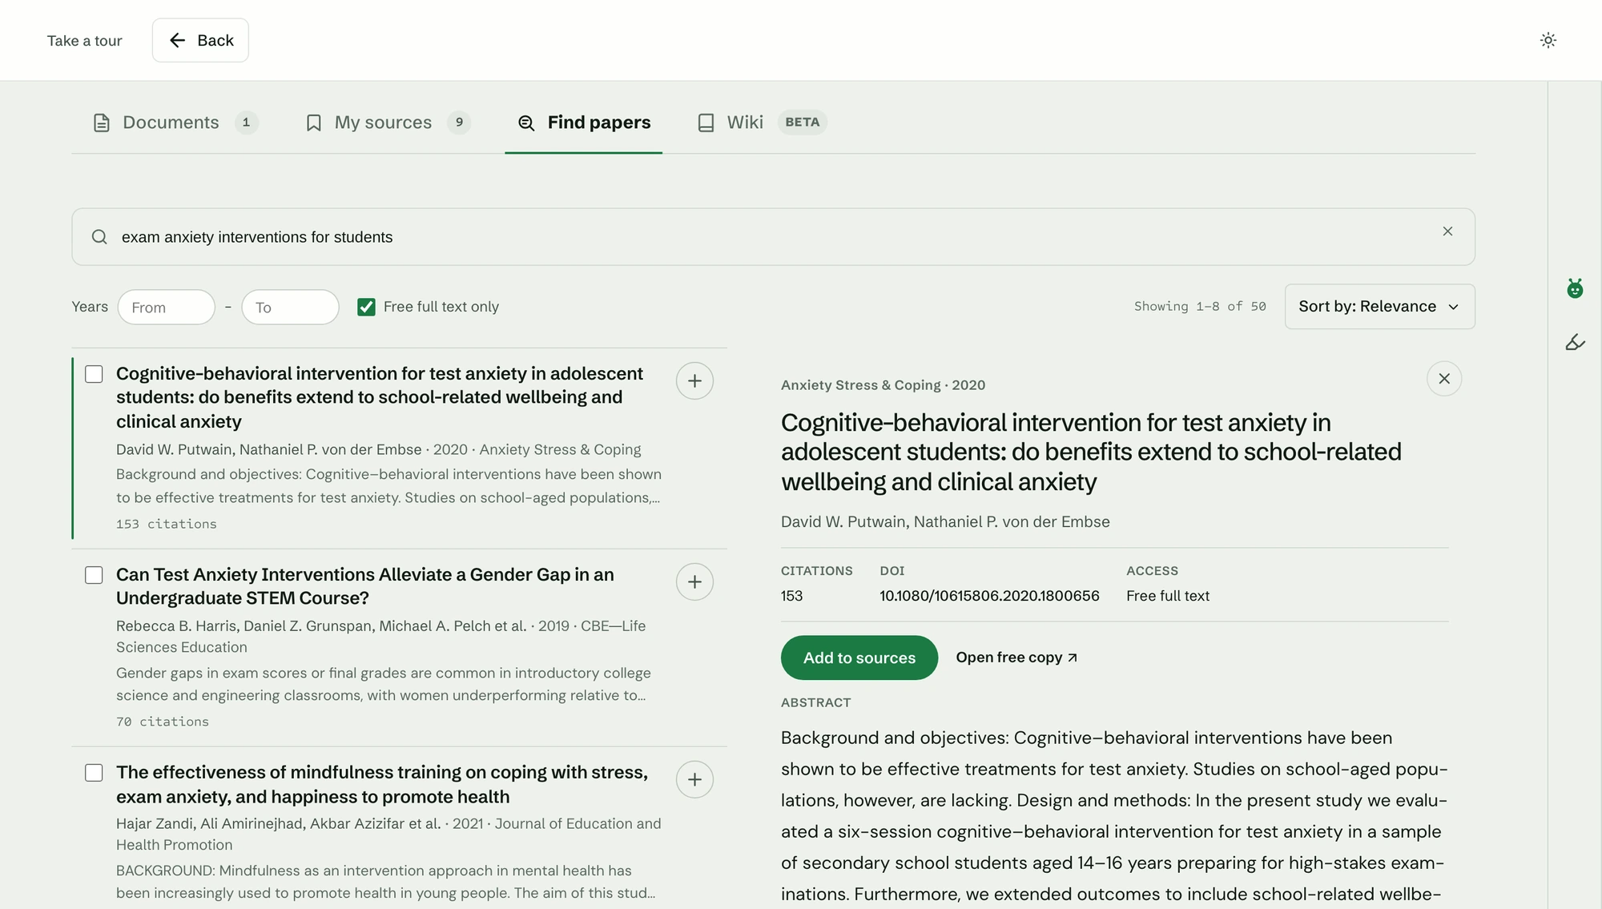Clear the search query with the X icon
1602x909 pixels.
1447,231
